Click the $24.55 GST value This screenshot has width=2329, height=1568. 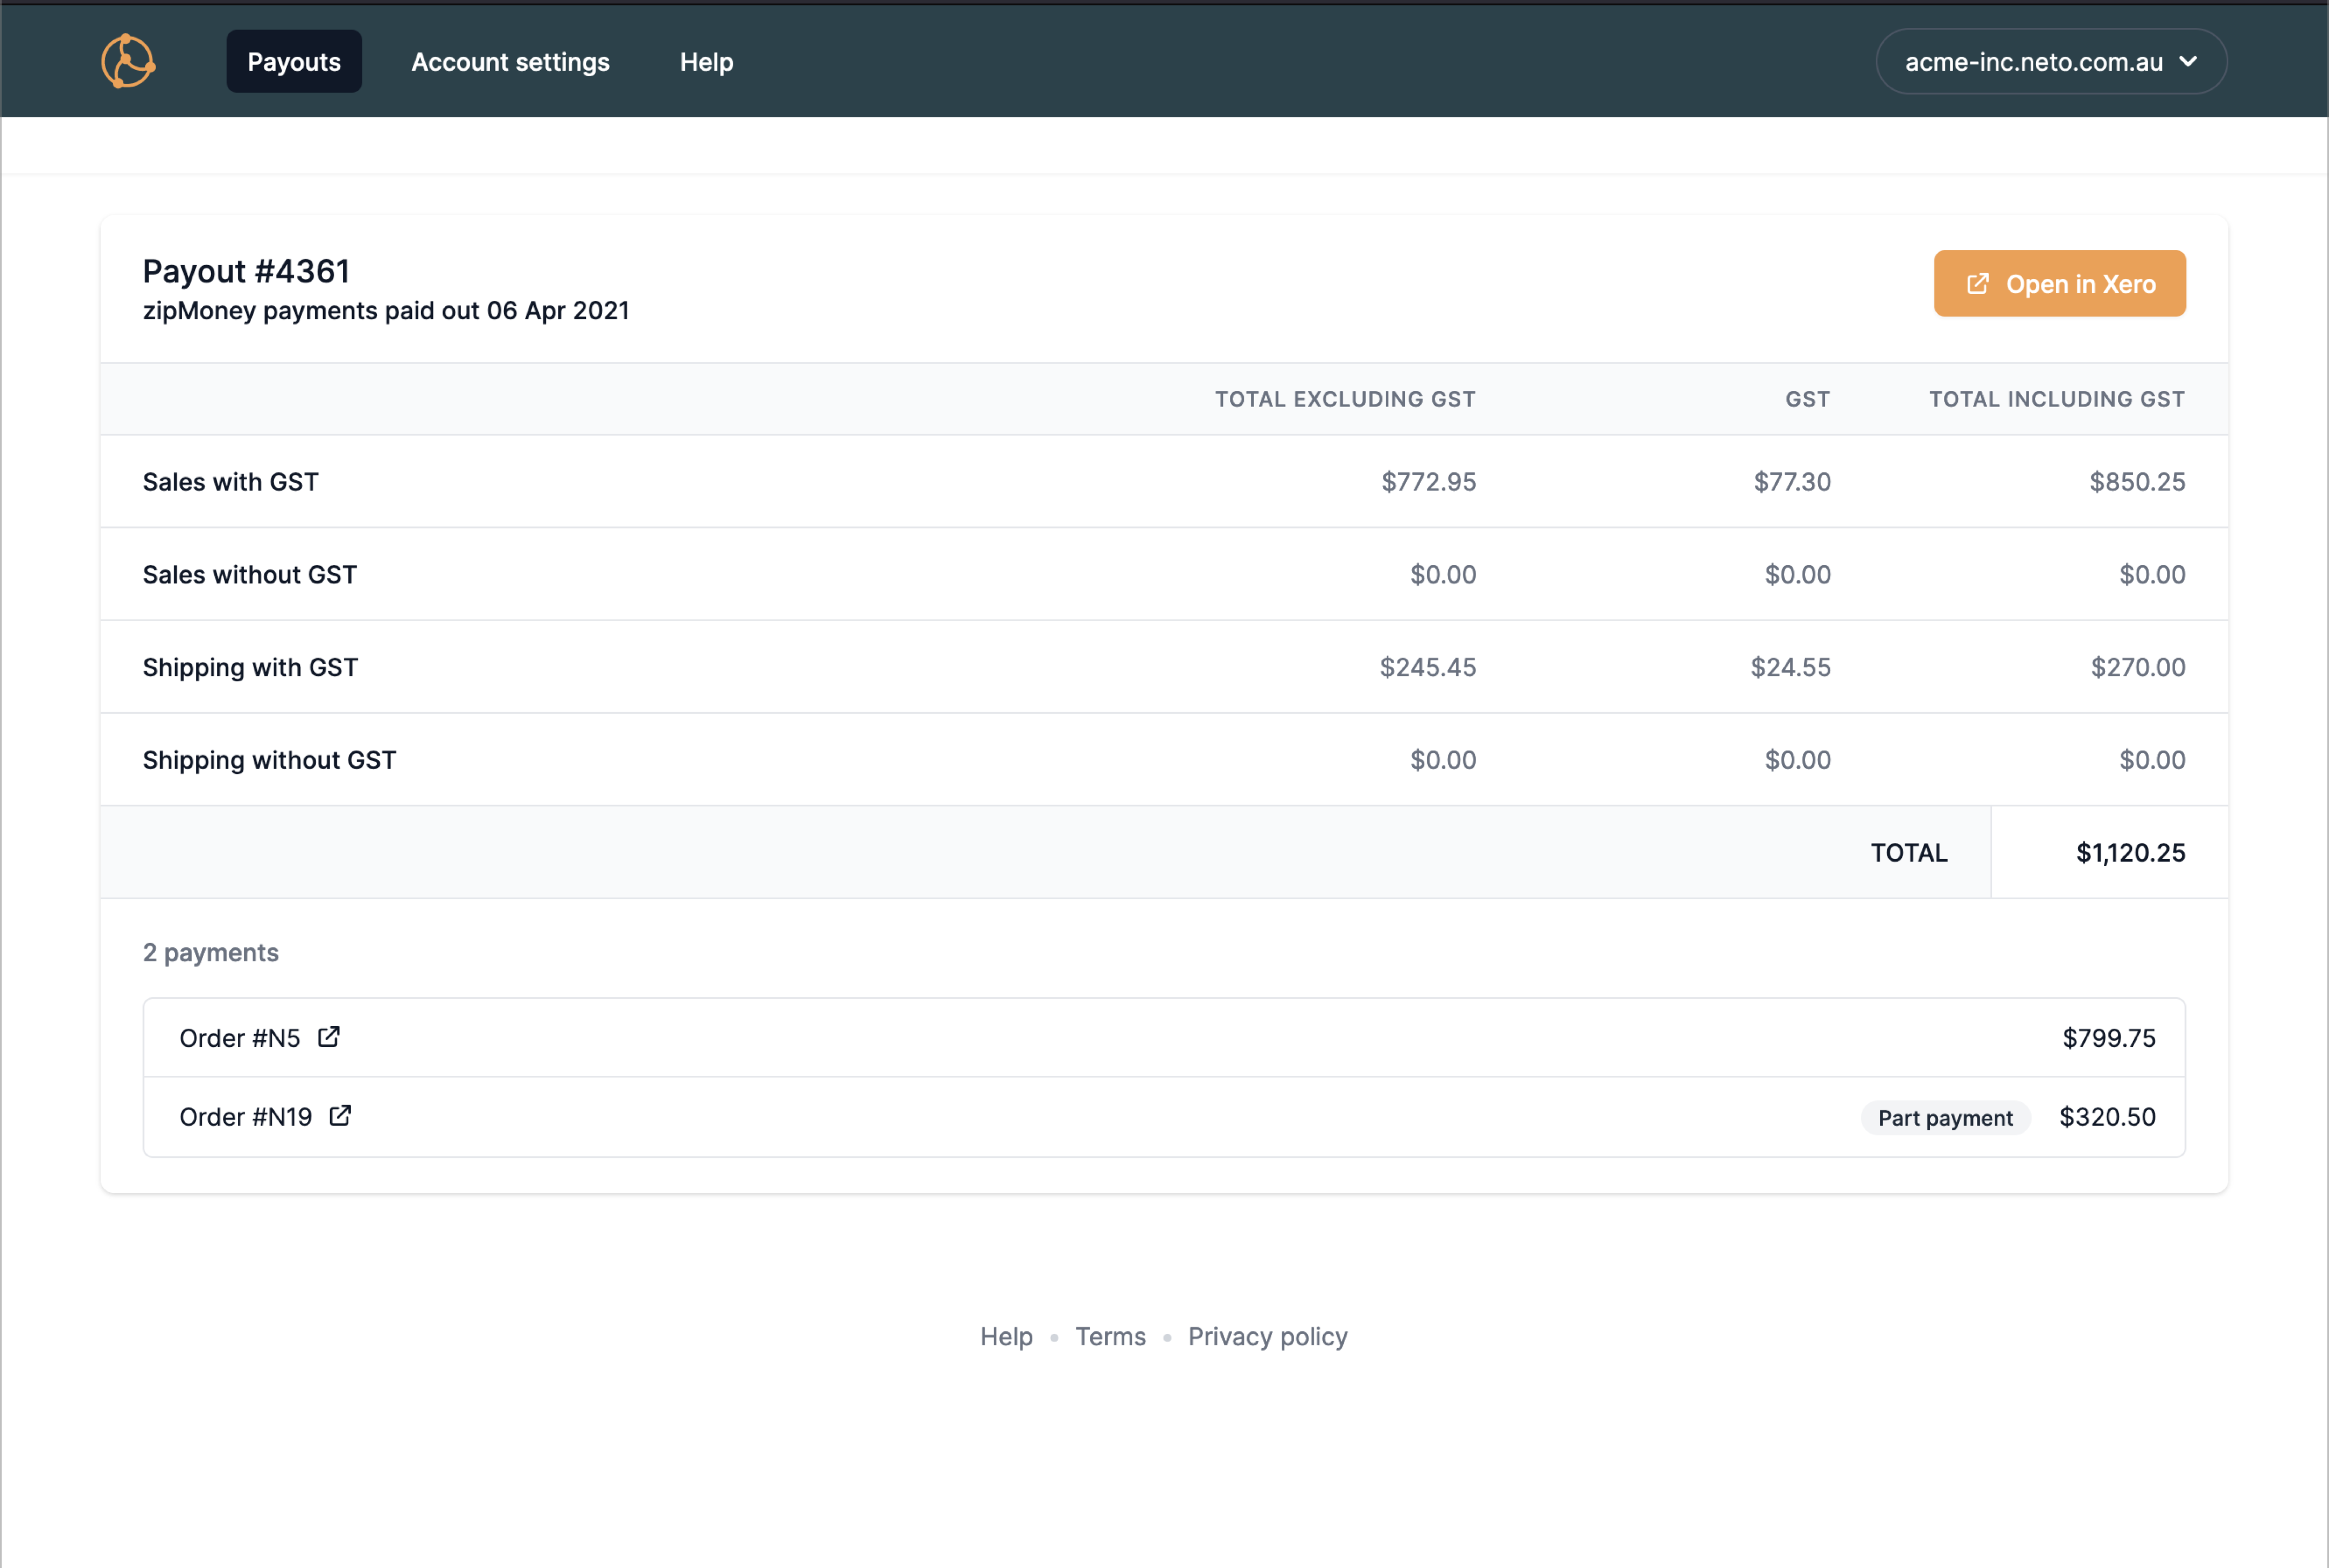tap(1790, 667)
